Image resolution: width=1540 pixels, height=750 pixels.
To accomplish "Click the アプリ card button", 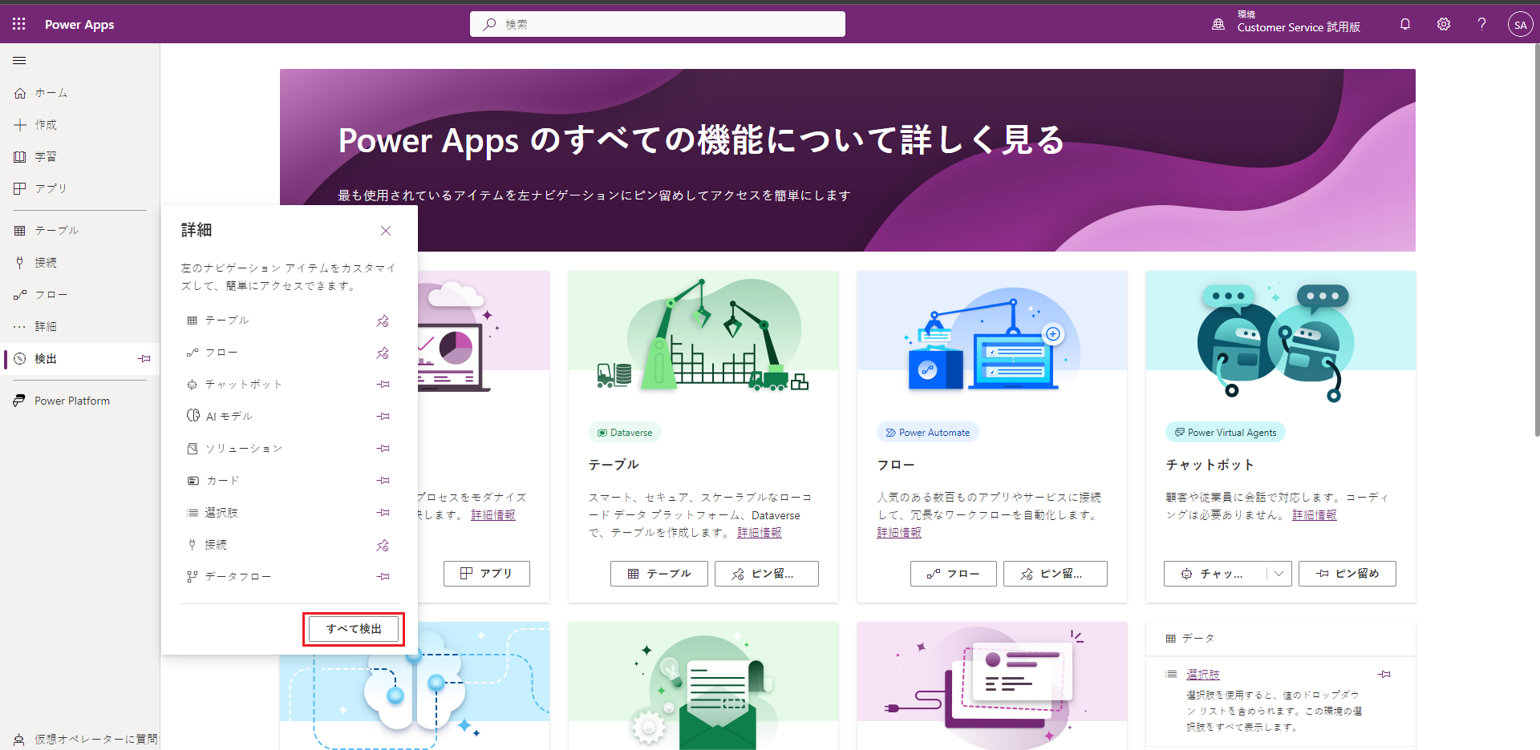I will pyautogui.click(x=487, y=574).
